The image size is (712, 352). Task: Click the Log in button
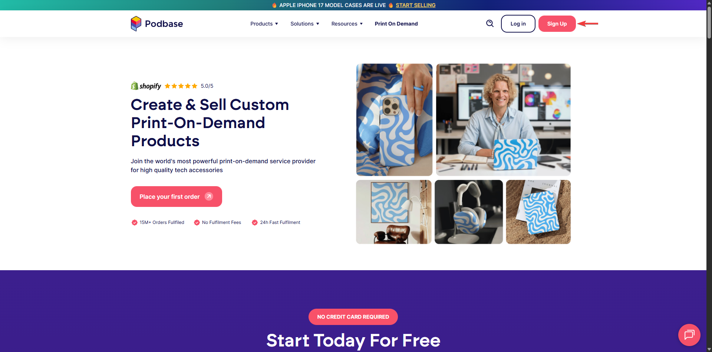pyautogui.click(x=518, y=24)
